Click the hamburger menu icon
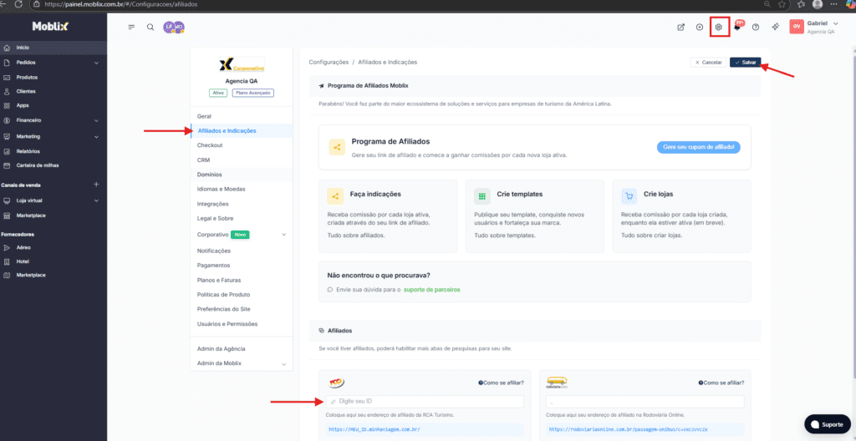Viewport: 856px width, 441px height. (131, 27)
